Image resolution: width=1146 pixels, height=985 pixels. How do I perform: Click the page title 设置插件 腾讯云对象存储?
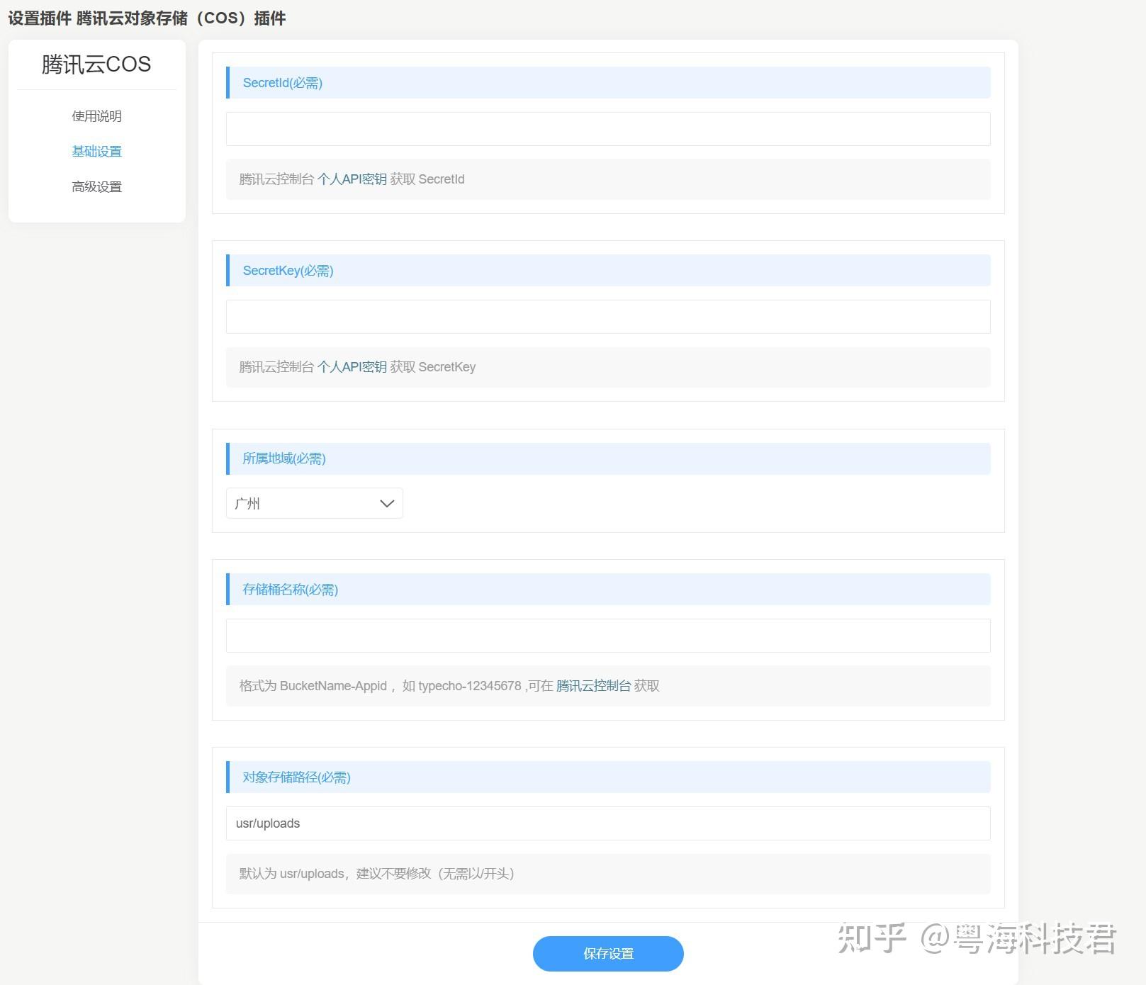pyautogui.click(x=147, y=18)
